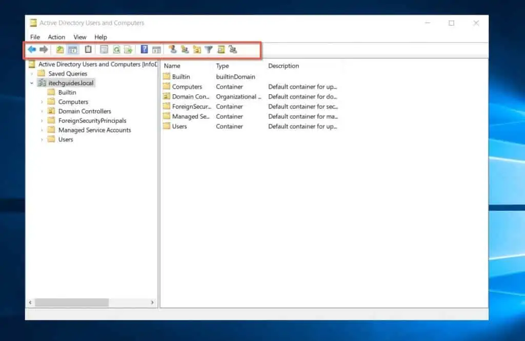Click the left arrow of the tree scrollbar

(x=30, y=302)
